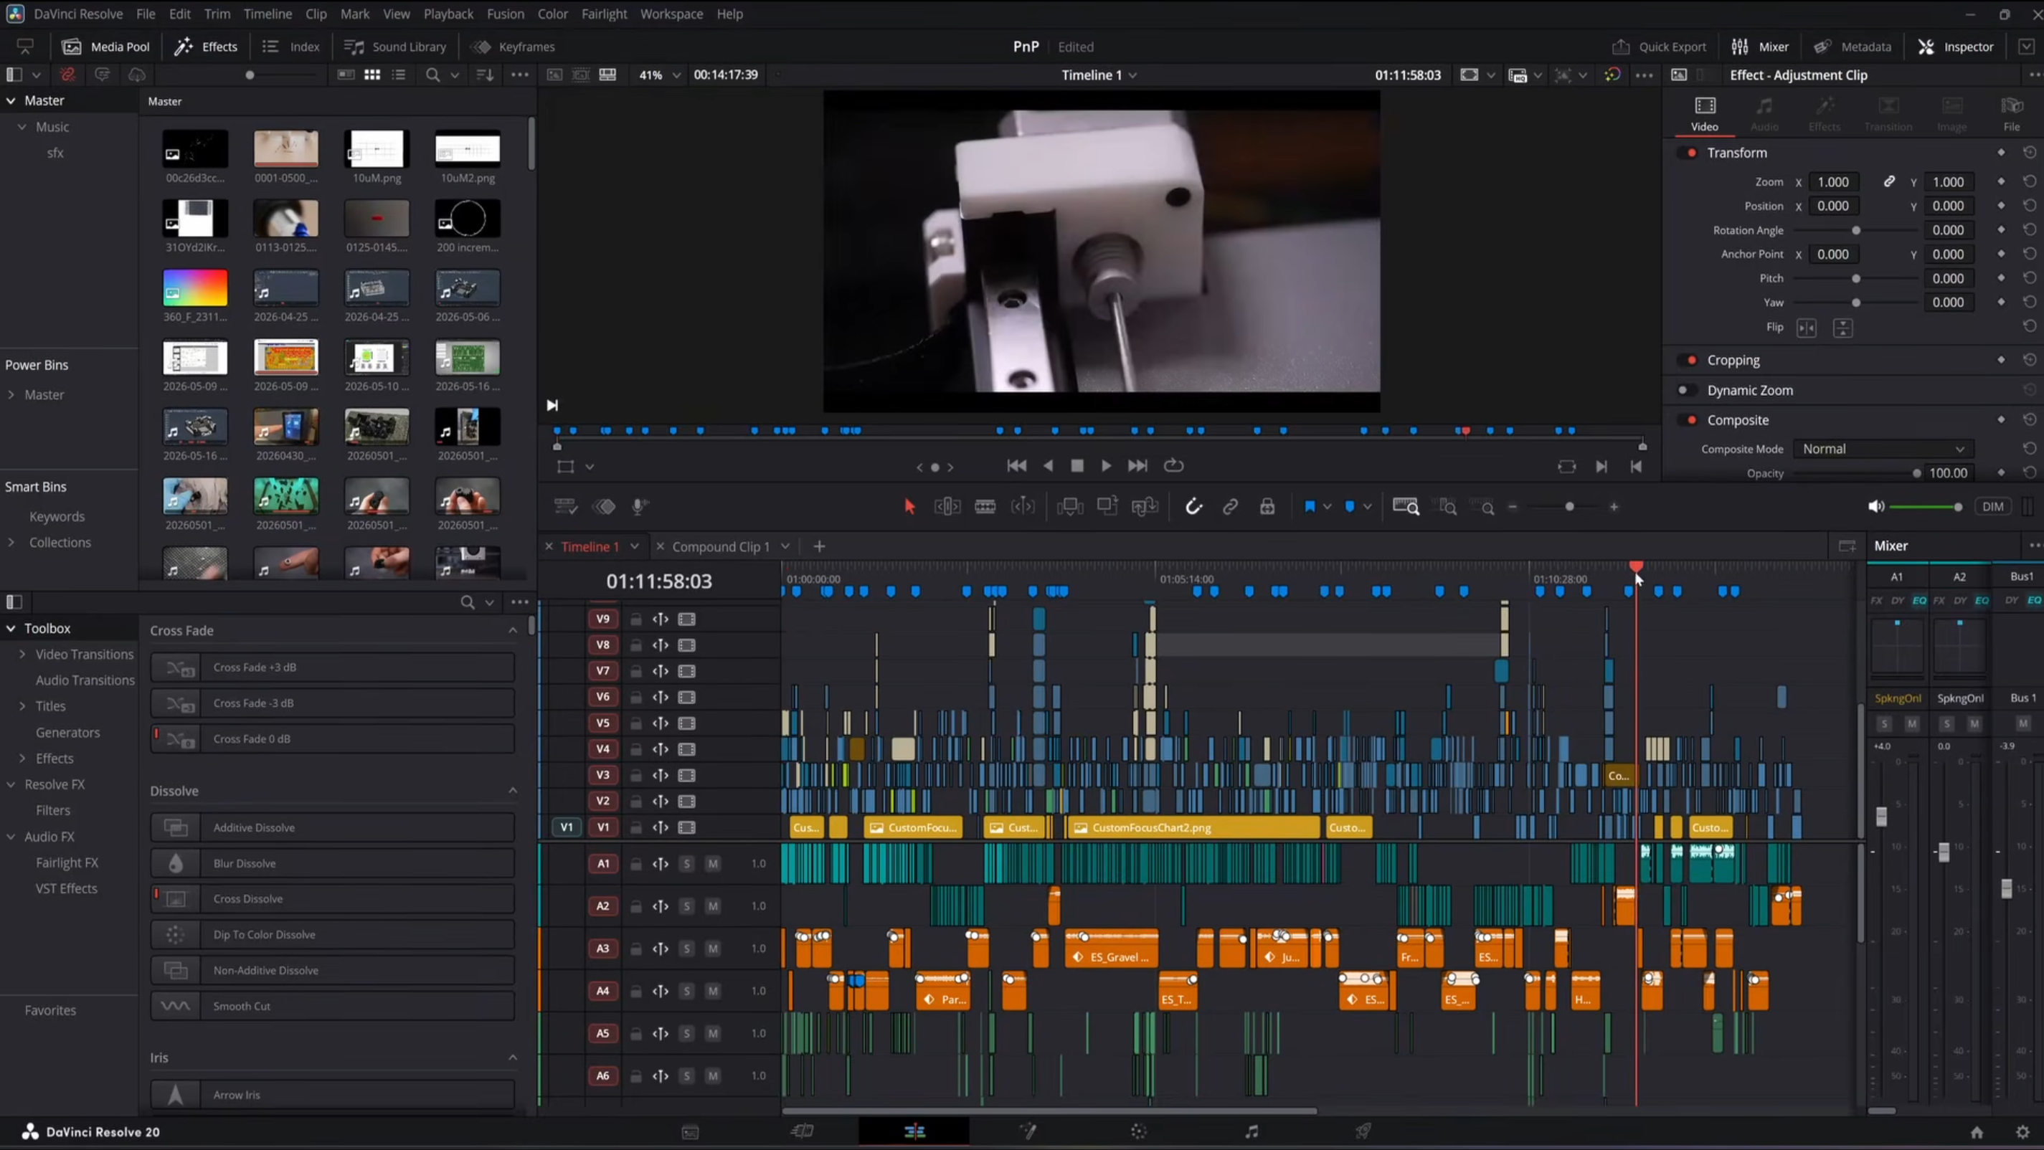Toggle the Metadata panel button
2044x1150 pixels.
pos(1853,47)
